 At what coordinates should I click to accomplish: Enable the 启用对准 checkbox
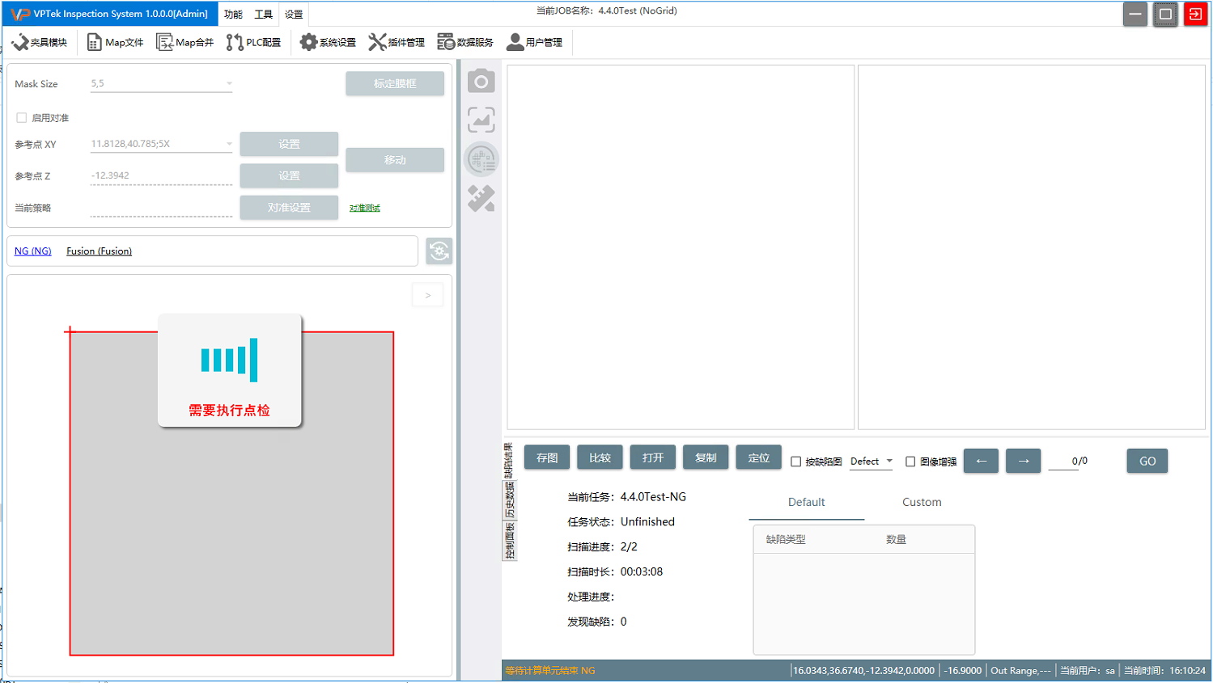(22, 118)
